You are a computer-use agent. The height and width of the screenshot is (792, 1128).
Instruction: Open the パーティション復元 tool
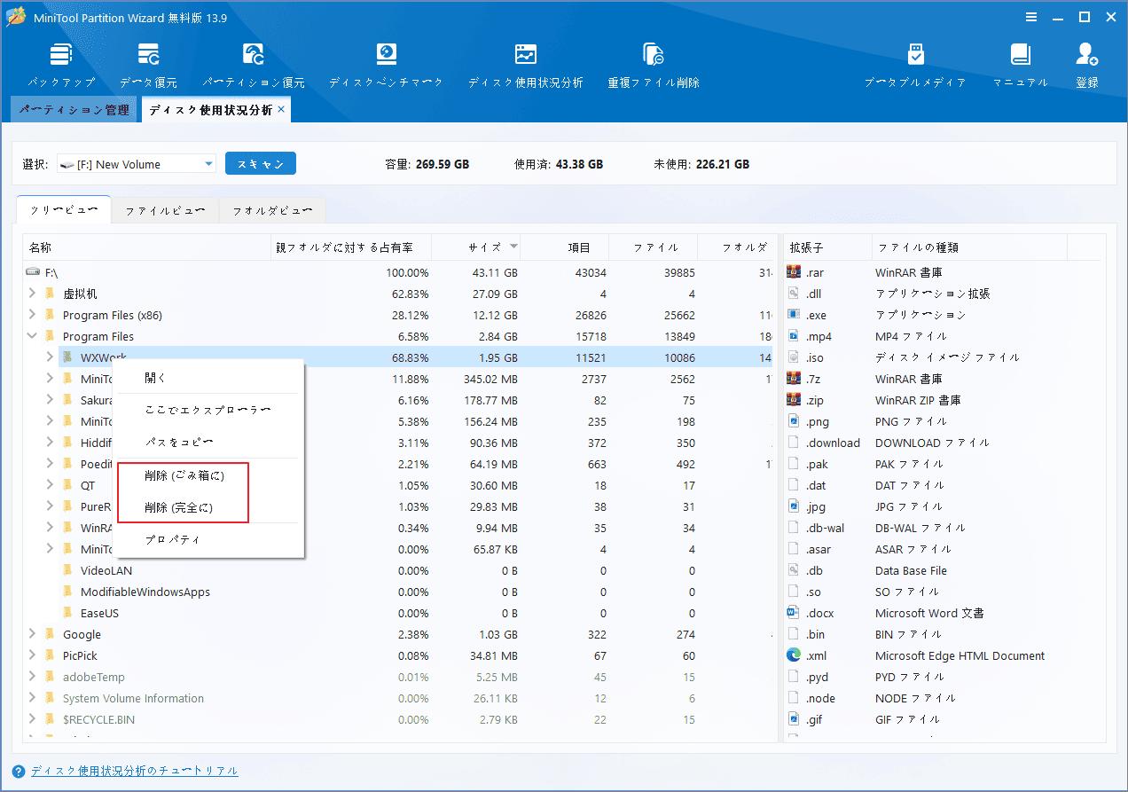tap(254, 65)
